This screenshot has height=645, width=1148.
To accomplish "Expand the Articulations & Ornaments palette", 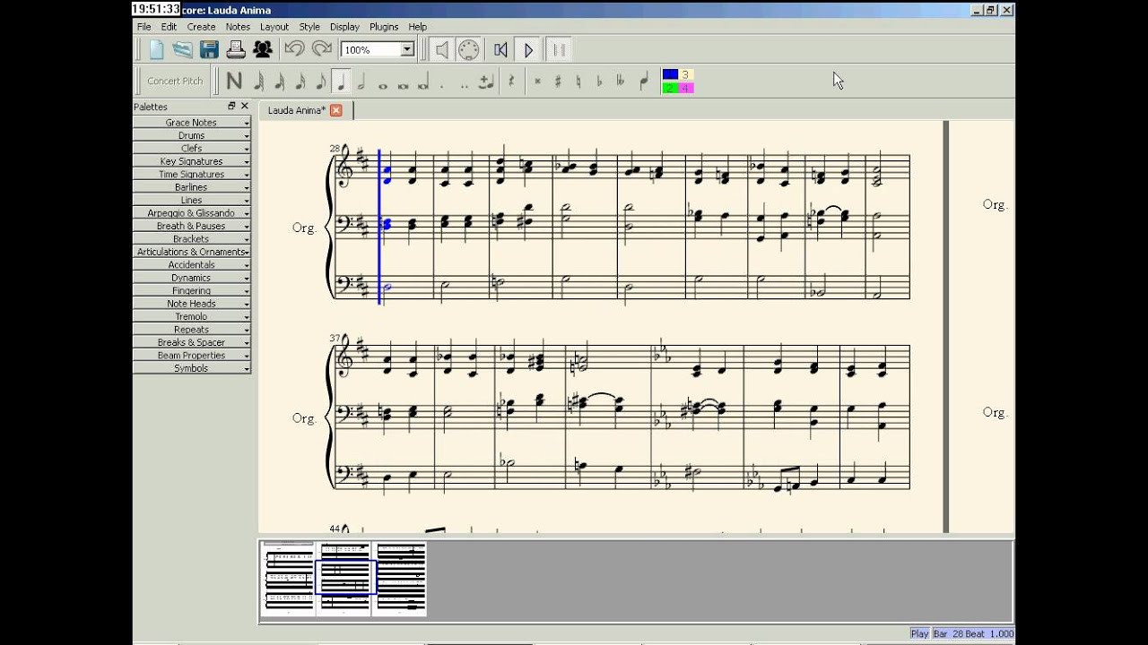I will 191,252.
